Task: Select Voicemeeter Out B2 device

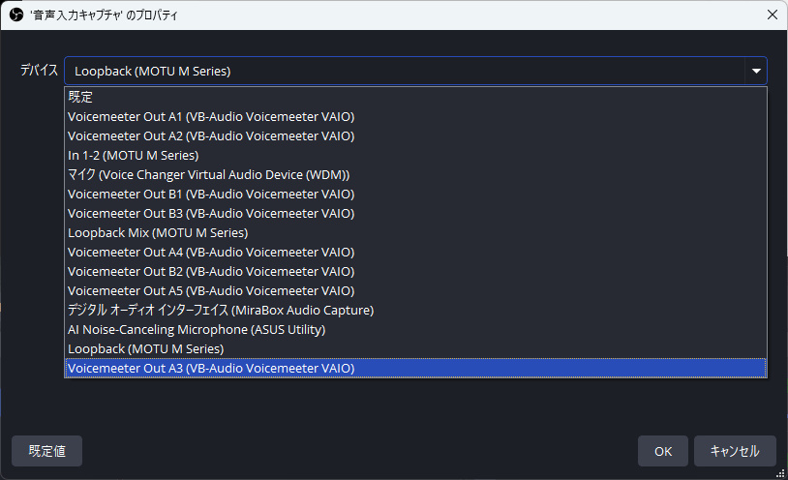Action: coord(211,271)
